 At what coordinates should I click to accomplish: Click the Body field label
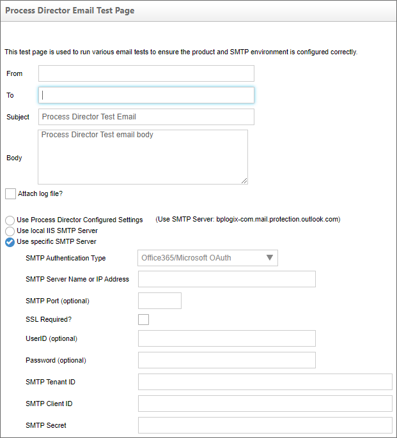(14, 158)
